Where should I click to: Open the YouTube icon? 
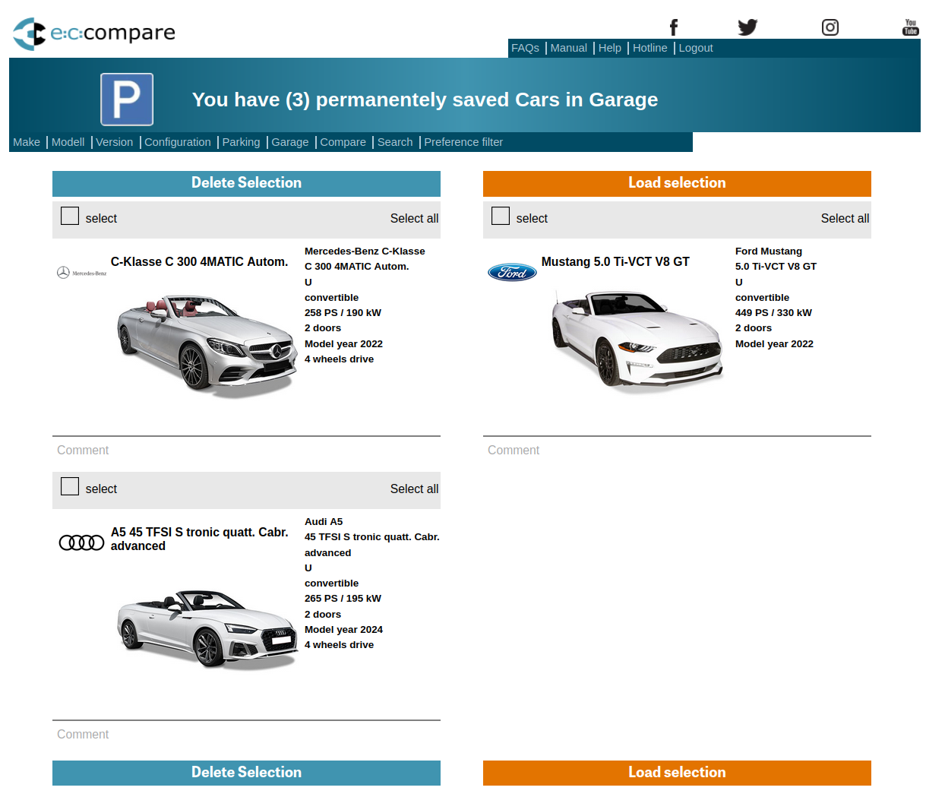[910, 27]
